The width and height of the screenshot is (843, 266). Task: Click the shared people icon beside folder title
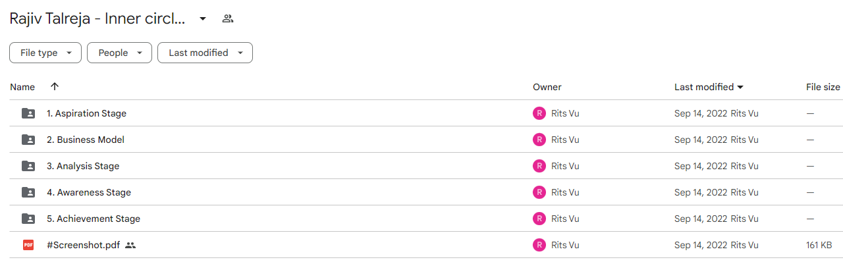pyautogui.click(x=228, y=18)
